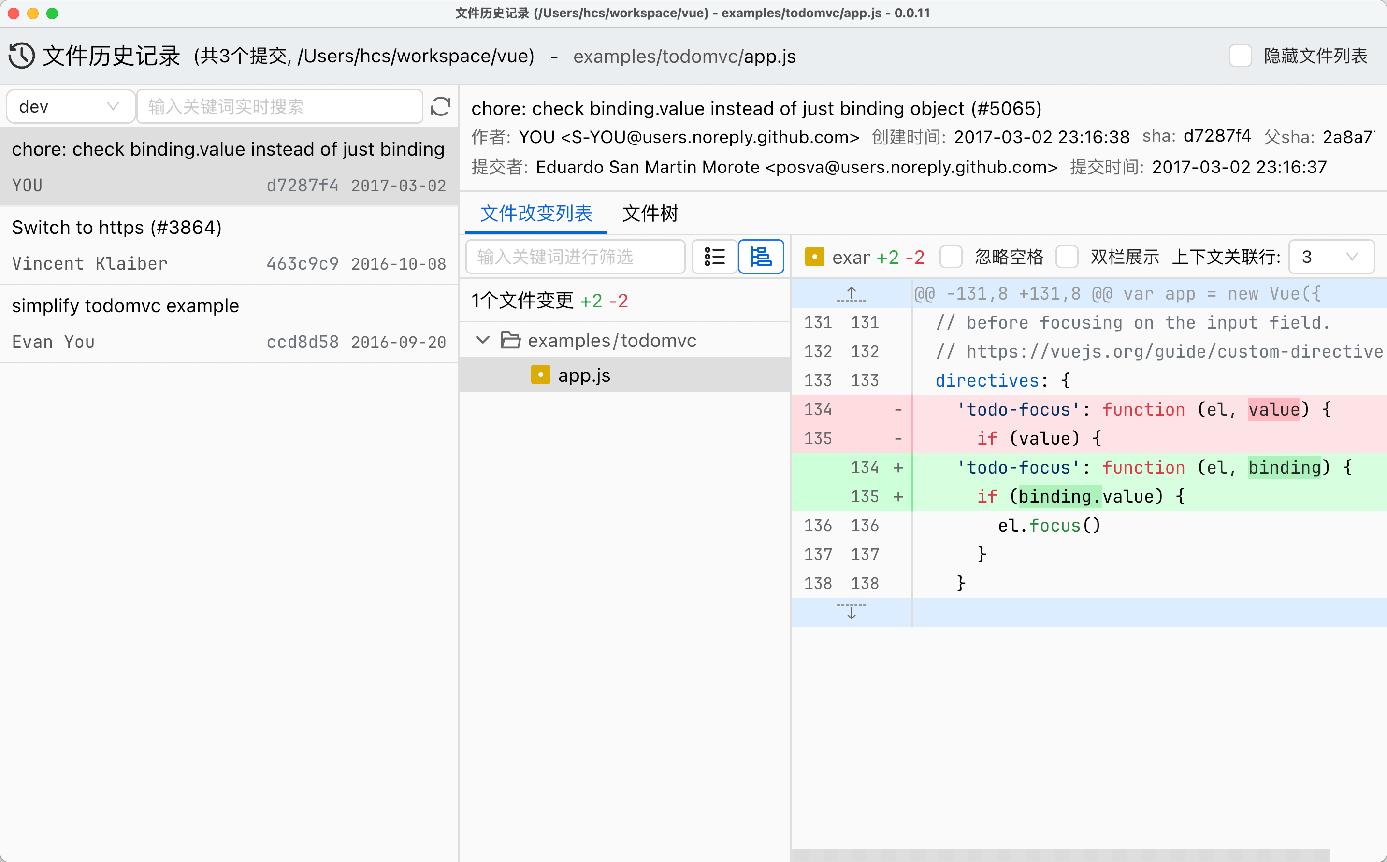Click the examples/todomvc folder icon

[x=510, y=340]
